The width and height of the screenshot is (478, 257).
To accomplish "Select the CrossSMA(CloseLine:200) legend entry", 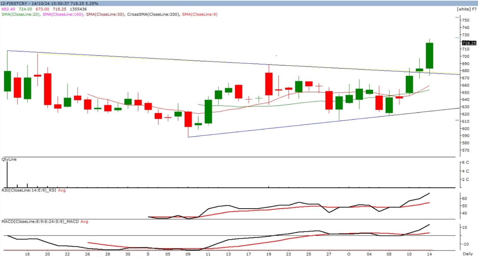I will pos(153,14).
